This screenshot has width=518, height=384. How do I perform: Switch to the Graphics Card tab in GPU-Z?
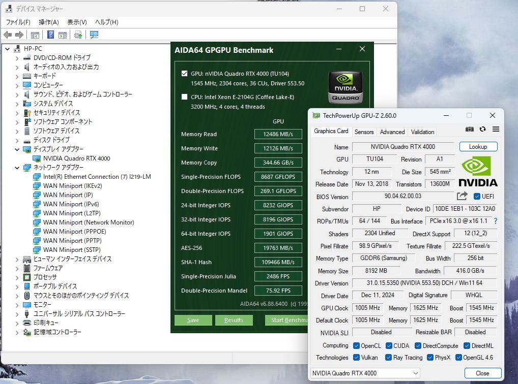coord(331,131)
